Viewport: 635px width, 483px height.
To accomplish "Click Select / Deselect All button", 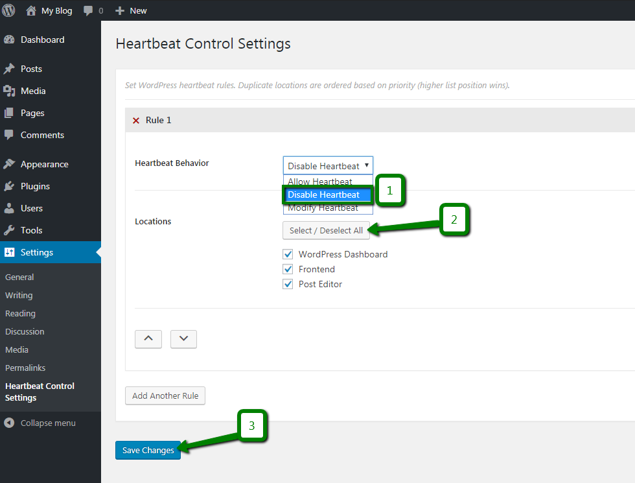I will pyautogui.click(x=326, y=230).
